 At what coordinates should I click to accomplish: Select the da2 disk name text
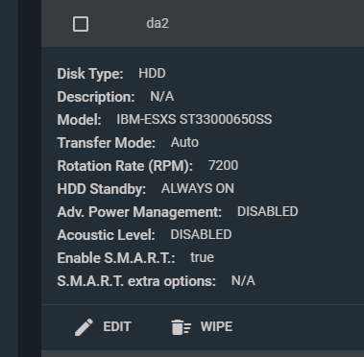point(158,23)
